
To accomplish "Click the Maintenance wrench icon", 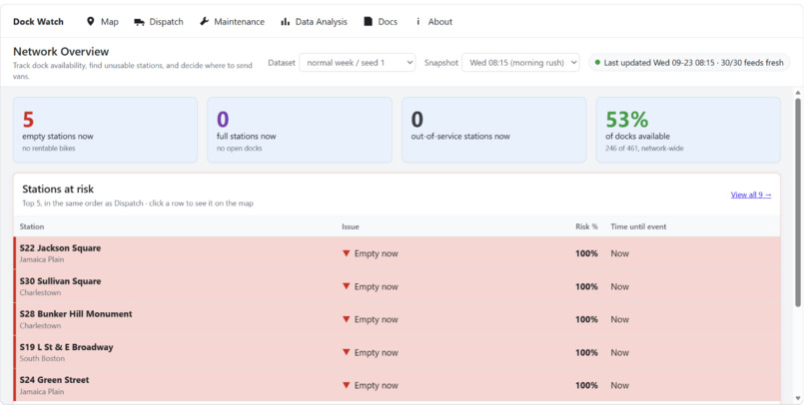I will (205, 22).
